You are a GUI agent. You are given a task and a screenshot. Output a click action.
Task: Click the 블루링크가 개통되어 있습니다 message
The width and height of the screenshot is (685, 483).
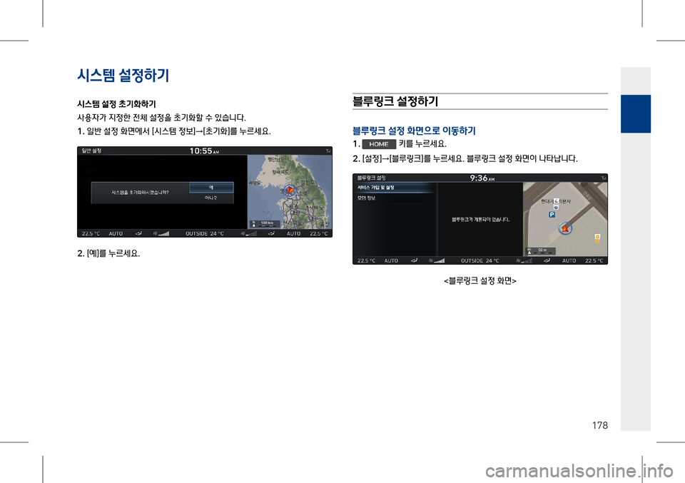(x=480, y=219)
